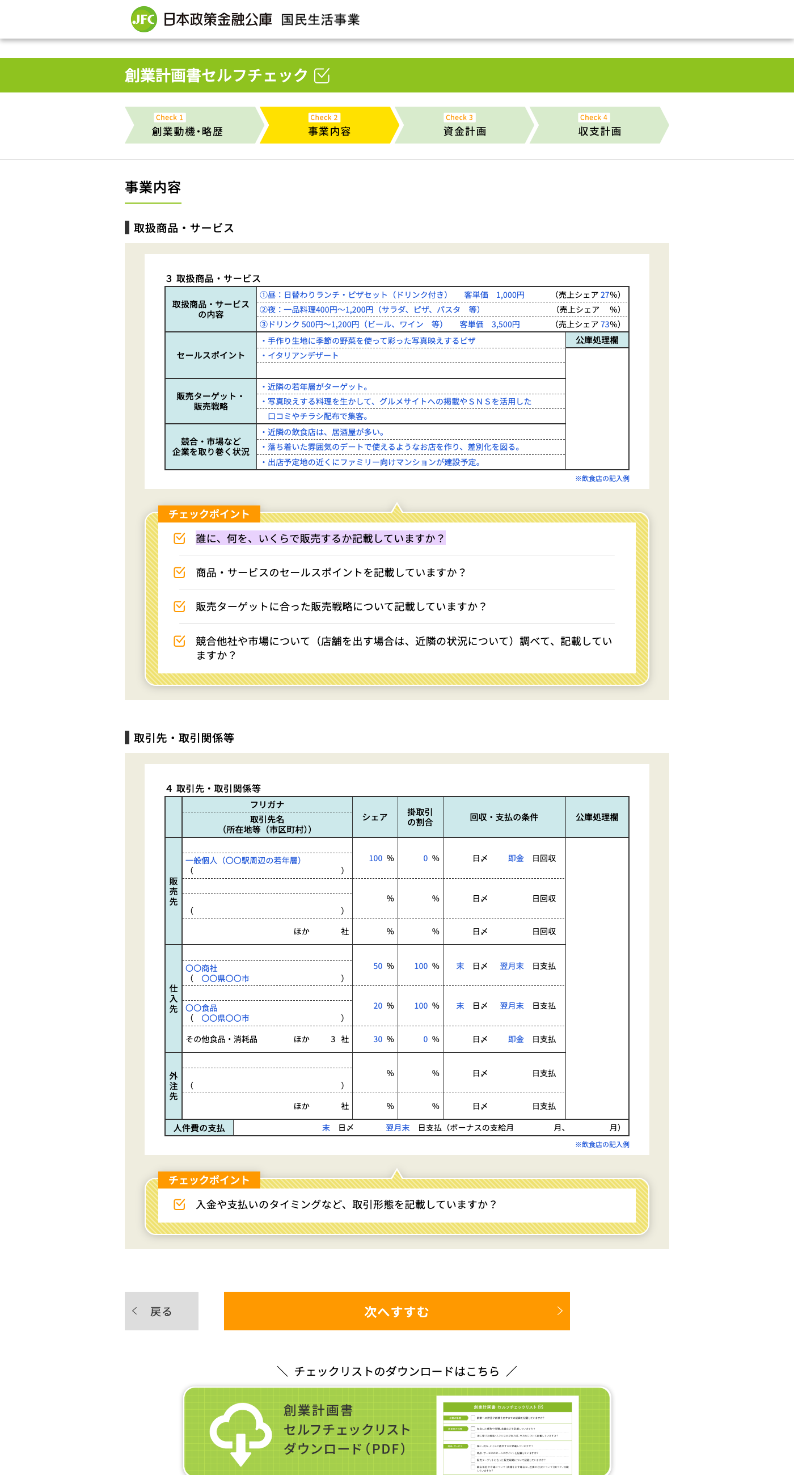Click the 販売ターゲット・販売戦略 row label
Image resolution: width=794 pixels, height=1475 pixels.
pos(210,401)
